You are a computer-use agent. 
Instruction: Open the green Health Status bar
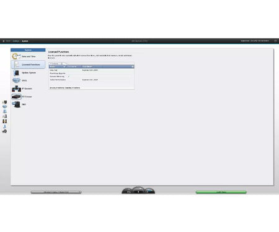221,192
